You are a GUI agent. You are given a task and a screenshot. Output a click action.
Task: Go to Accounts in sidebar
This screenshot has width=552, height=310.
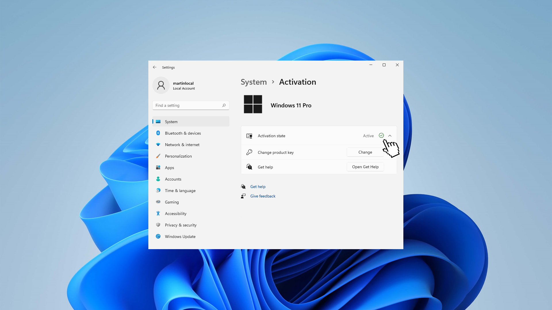(173, 179)
